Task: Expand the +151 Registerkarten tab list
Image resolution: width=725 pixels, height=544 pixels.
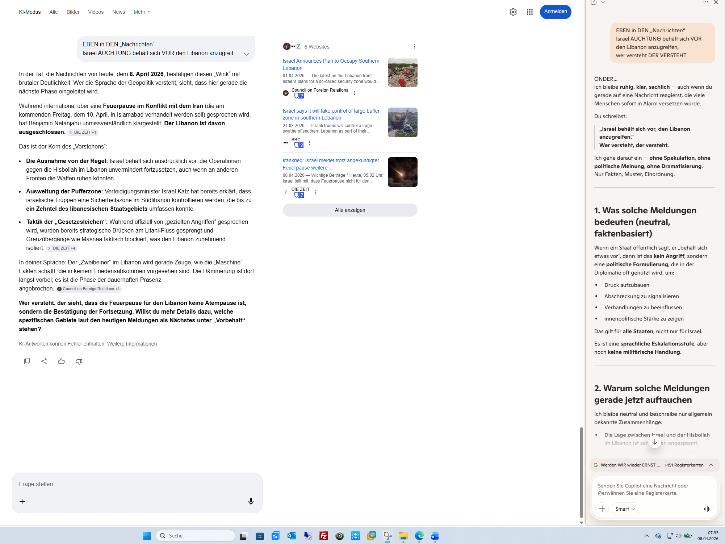Action: [711, 465]
